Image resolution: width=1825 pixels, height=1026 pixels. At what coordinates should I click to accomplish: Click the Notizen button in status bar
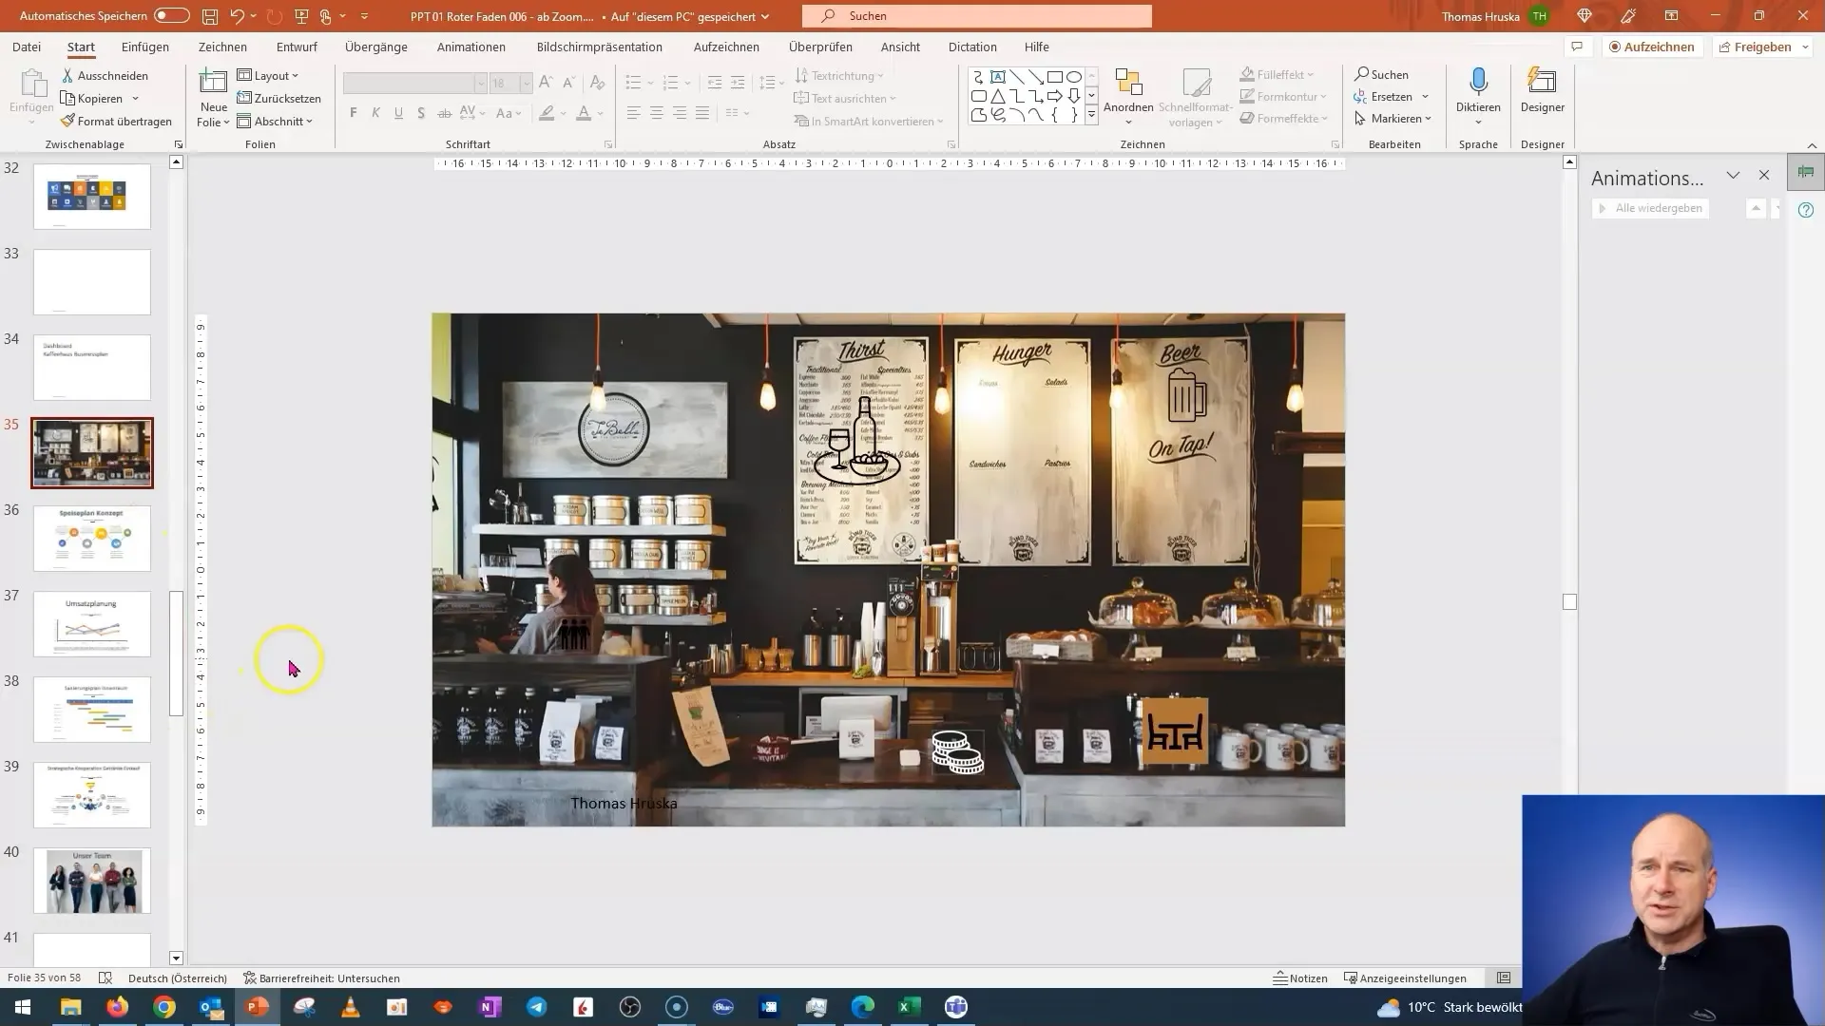(x=1300, y=978)
